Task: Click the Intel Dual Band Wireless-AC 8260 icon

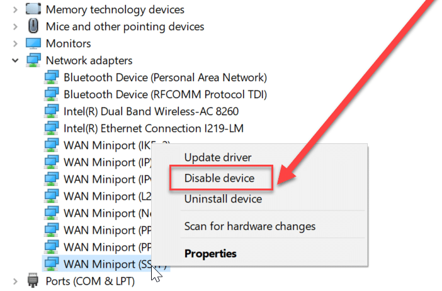Action: point(52,111)
